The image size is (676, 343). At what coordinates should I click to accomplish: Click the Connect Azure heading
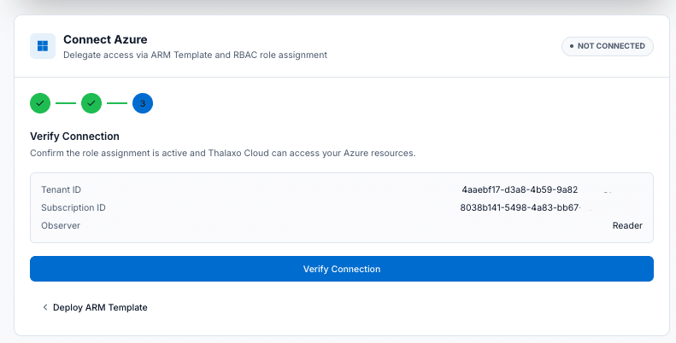point(105,39)
